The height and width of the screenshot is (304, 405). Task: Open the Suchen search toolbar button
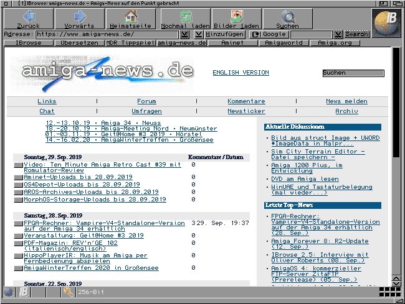(287, 19)
